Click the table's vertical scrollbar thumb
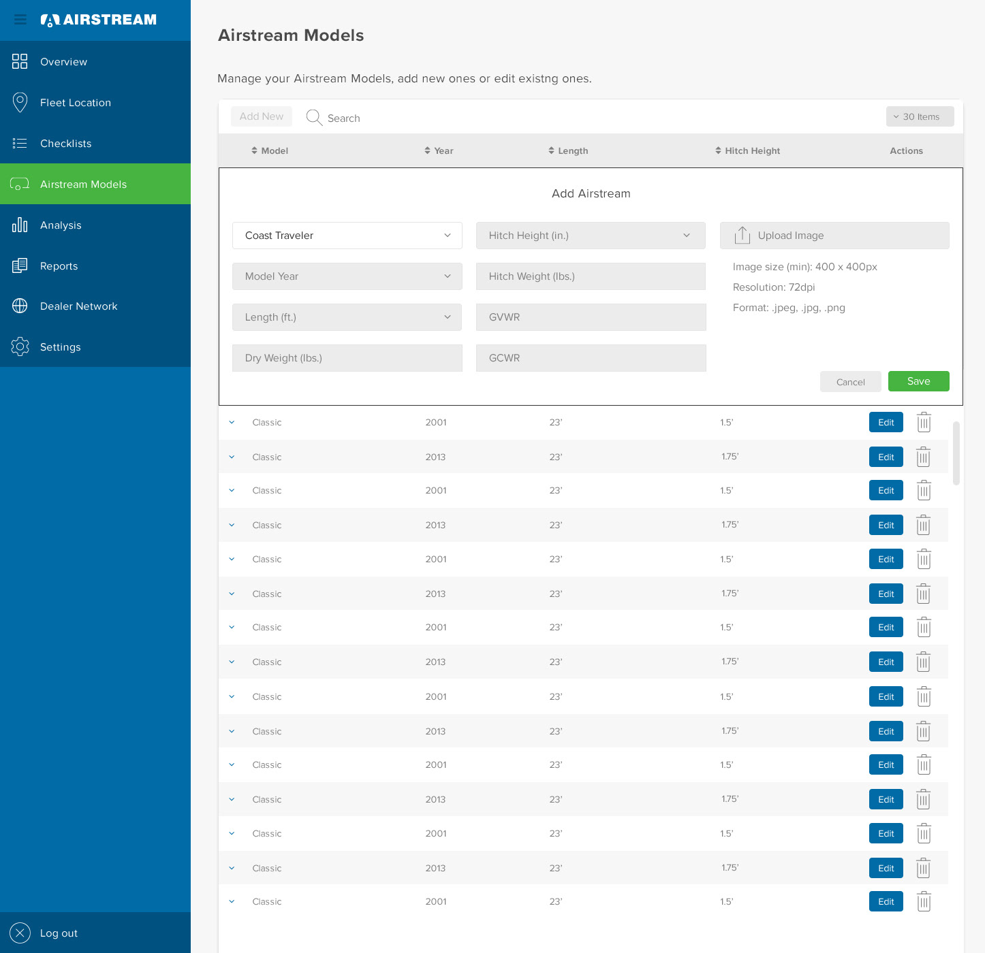Viewport: 985px width, 953px height. tap(956, 453)
